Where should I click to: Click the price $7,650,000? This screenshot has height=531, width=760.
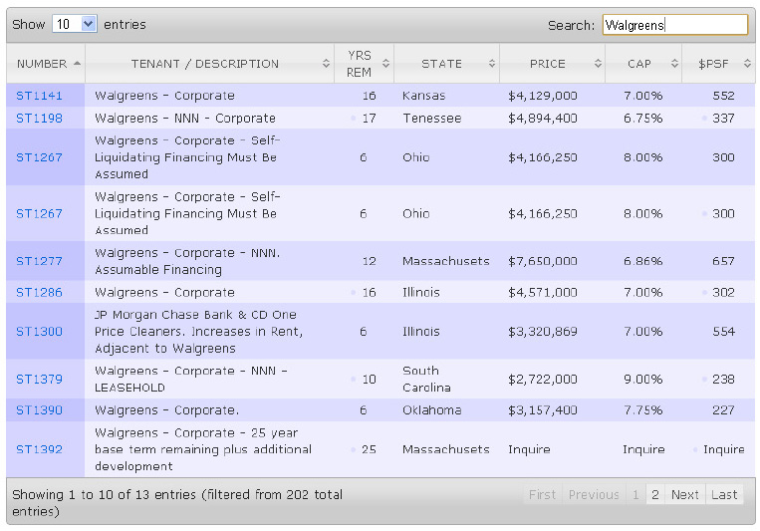tap(543, 261)
